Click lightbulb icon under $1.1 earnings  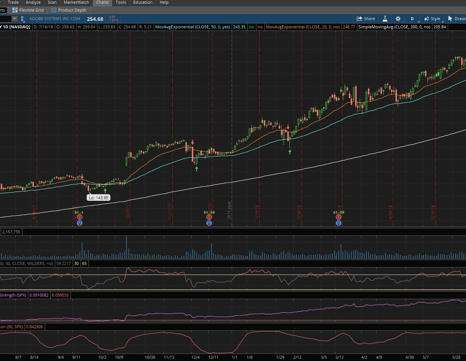[x=79, y=223]
